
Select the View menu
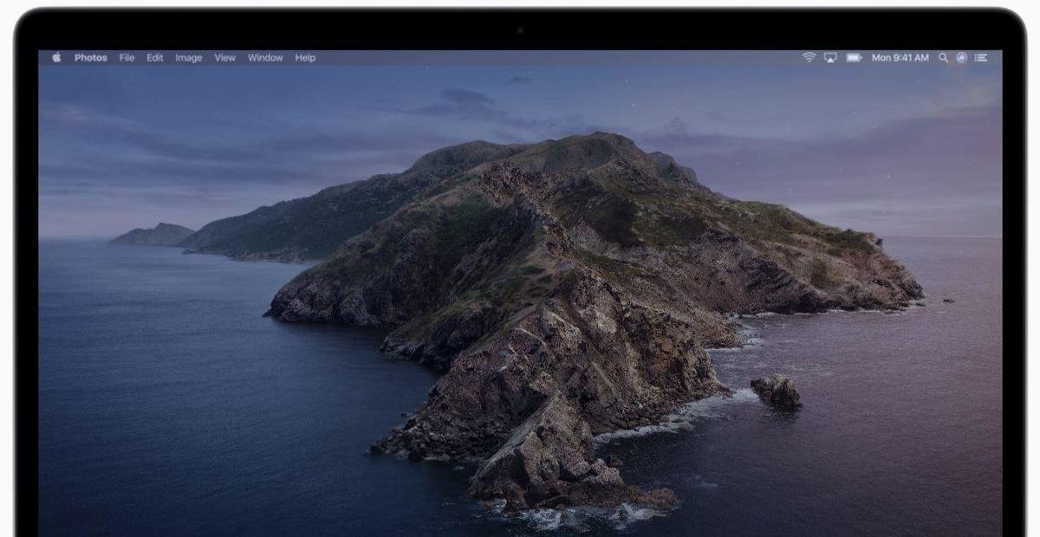pos(224,58)
